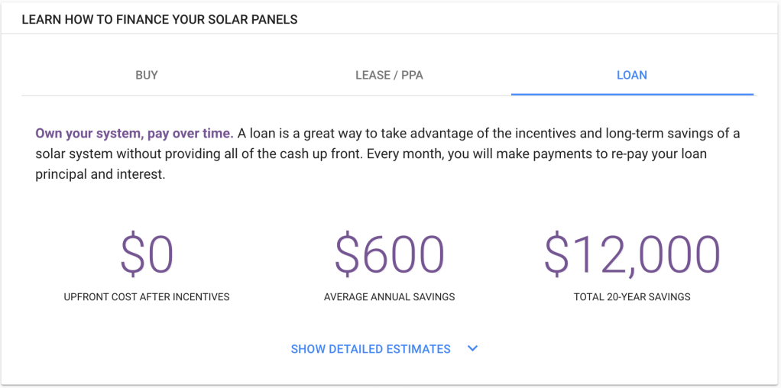Click the $600 annual savings figure

point(389,255)
